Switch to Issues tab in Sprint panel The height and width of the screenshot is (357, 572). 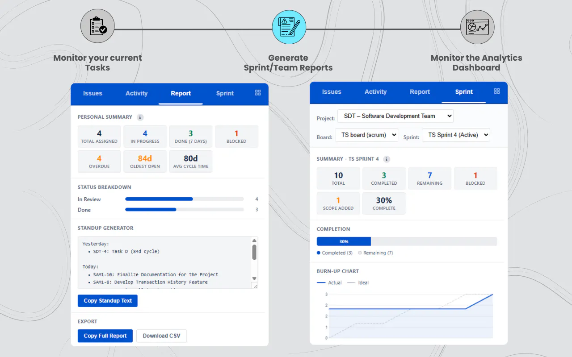[x=332, y=92]
